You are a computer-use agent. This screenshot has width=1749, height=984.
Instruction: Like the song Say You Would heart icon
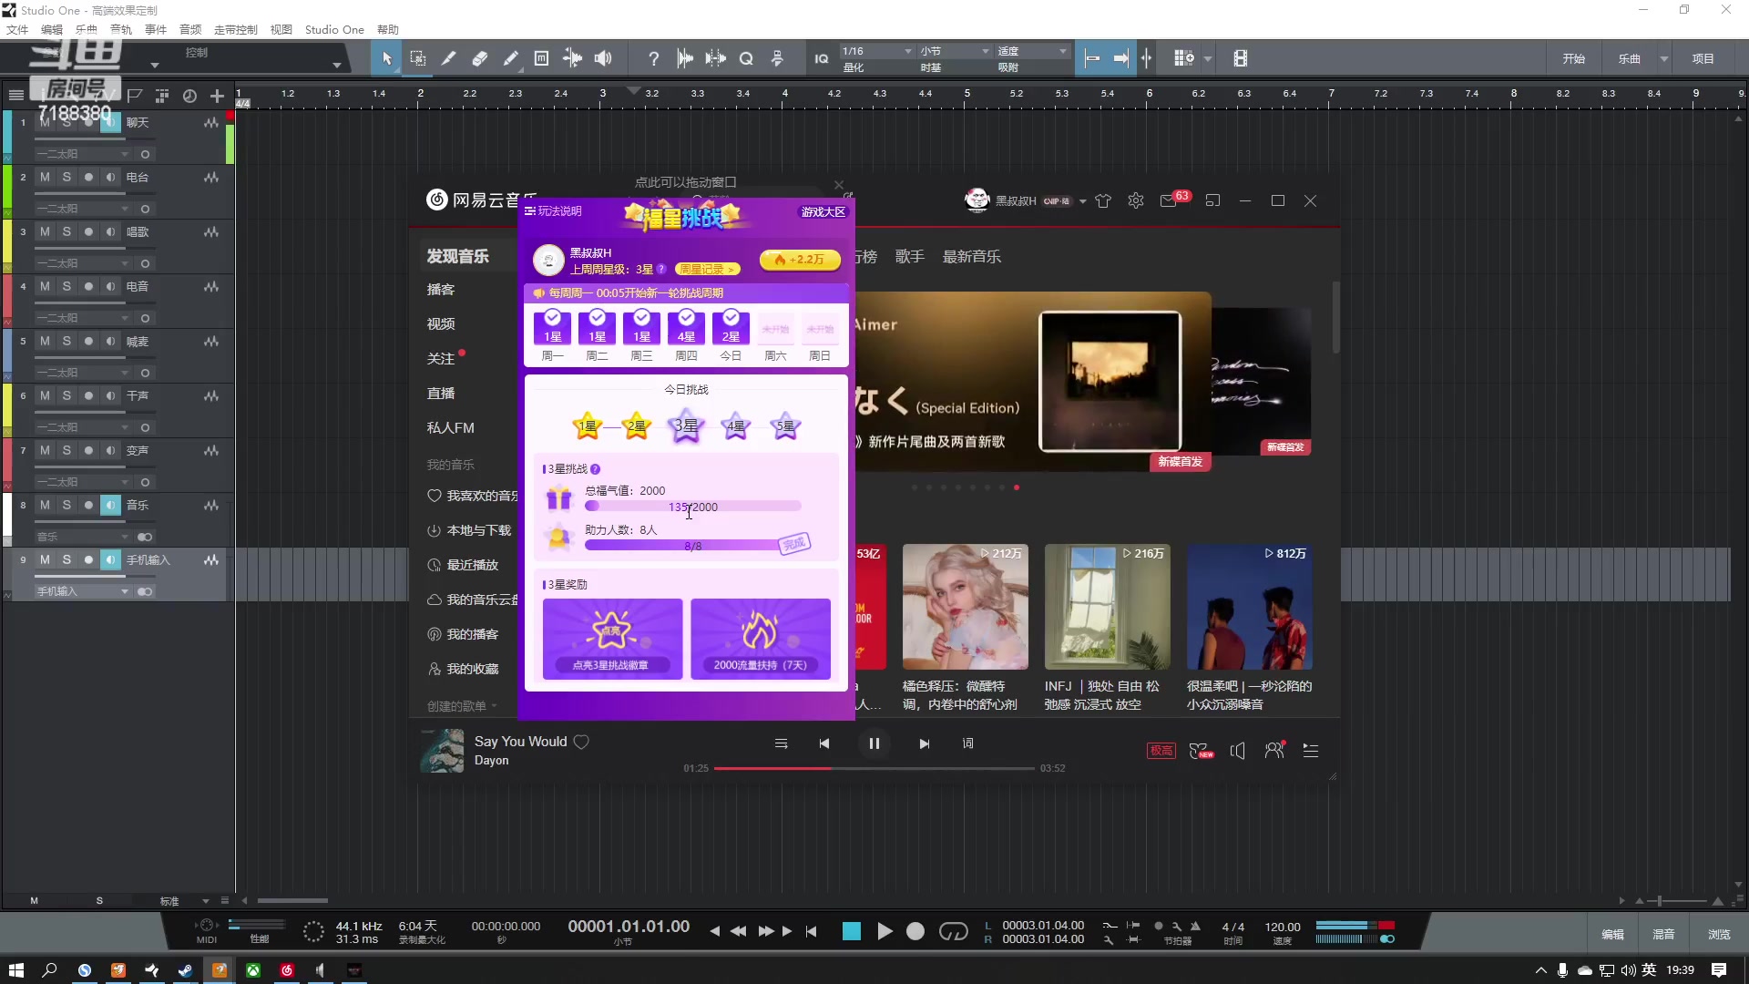(x=581, y=742)
